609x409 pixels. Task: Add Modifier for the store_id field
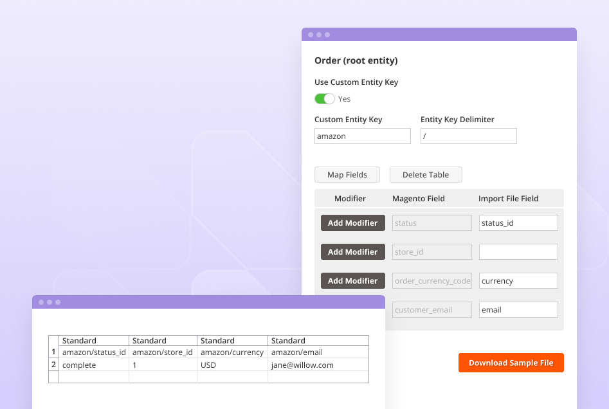352,251
